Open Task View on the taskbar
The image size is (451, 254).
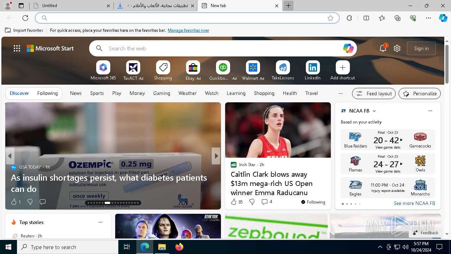(x=127, y=247)
